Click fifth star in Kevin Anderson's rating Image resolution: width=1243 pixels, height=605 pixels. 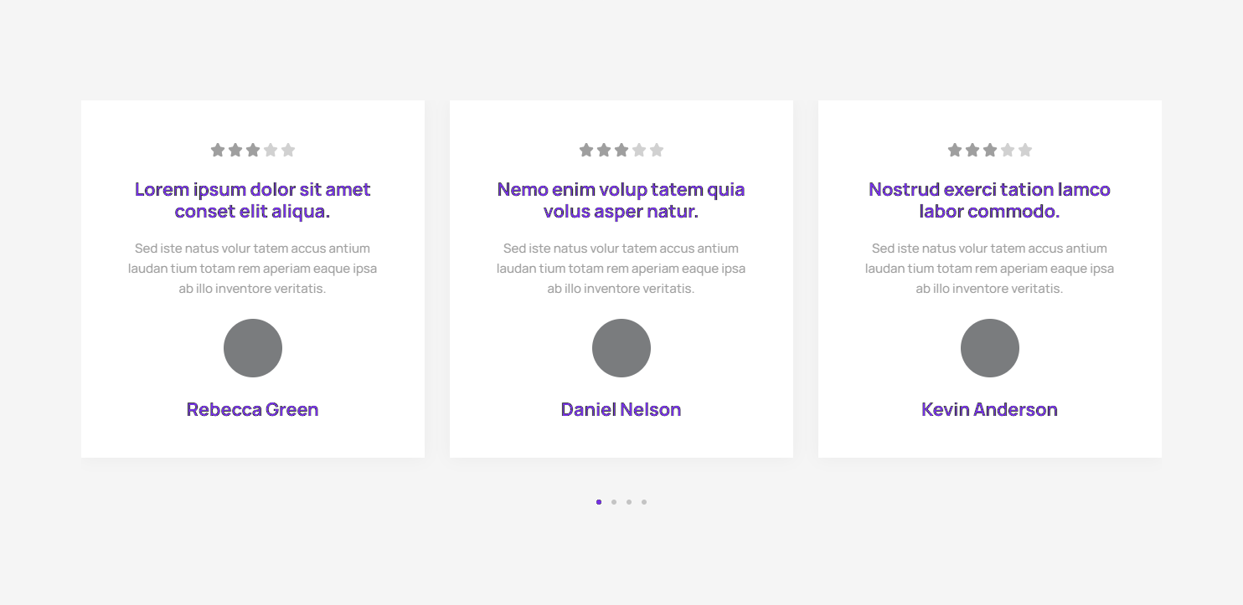(1025, 151)
